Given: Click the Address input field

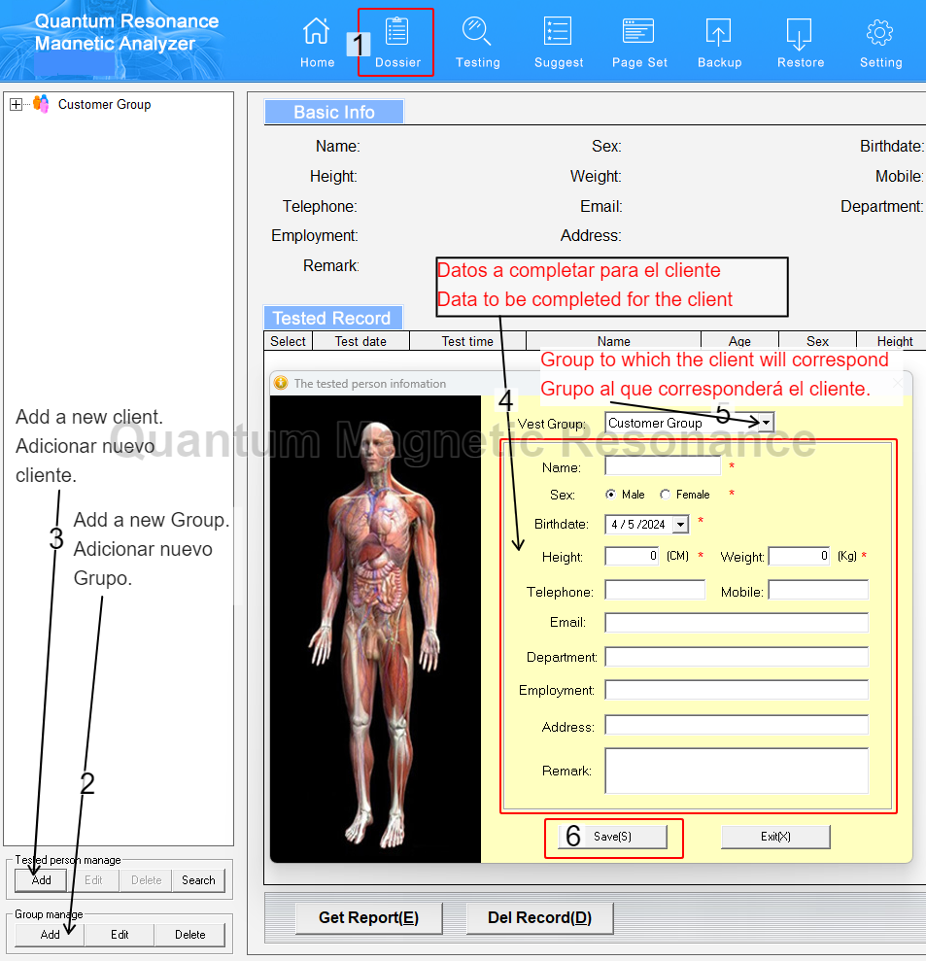Looking at the screenshot, I should (736, 725).
